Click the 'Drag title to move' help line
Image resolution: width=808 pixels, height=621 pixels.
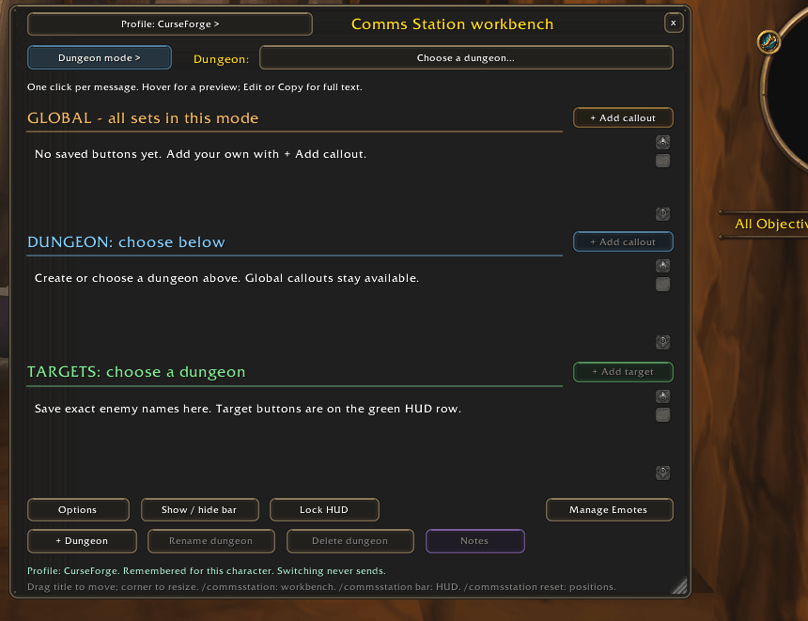(321, 587)
